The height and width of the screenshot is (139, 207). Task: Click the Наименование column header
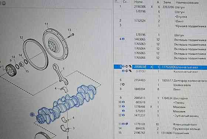[x=187, y=2]
